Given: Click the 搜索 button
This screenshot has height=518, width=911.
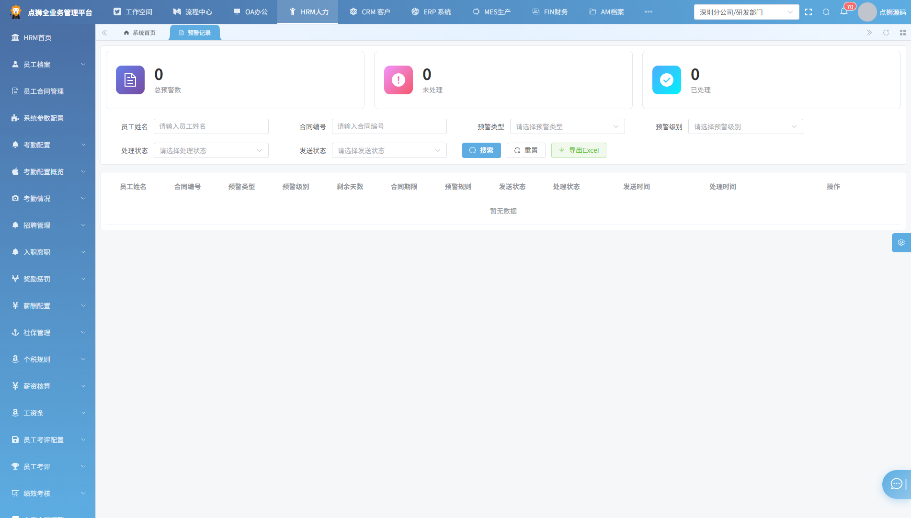Looking at the screenshot, I should tap(481, 150).
